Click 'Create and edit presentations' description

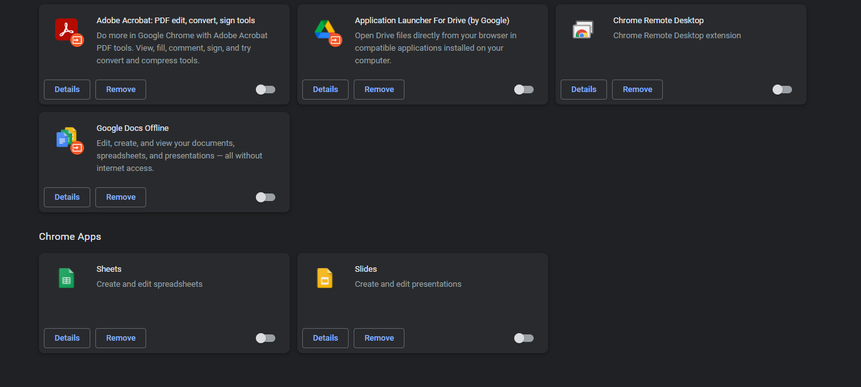click(x=408, y=284)
